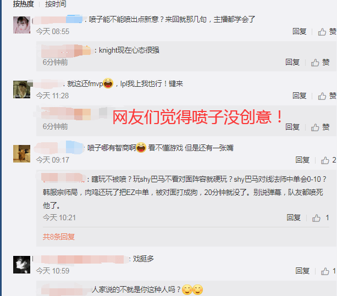
Task: Thumbs-up the 09:17 comment with 2 likes
Action: (x=328, y=160)
